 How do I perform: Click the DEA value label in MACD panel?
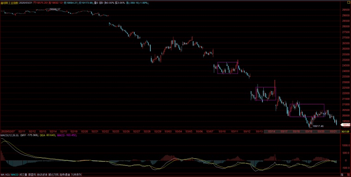pyautogui.click(x=48, y=135)
